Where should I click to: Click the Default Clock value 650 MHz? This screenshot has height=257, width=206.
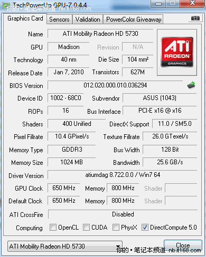[64, 201]
